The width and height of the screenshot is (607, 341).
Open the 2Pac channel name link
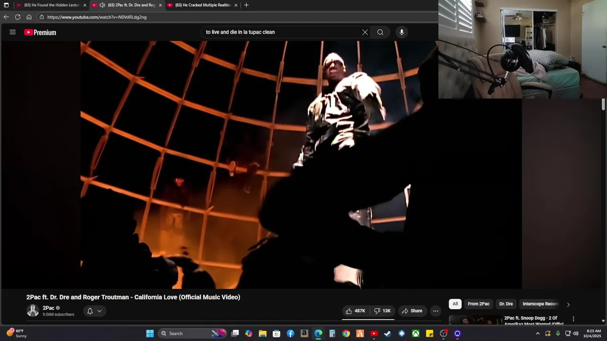click(x=48, y=308)
